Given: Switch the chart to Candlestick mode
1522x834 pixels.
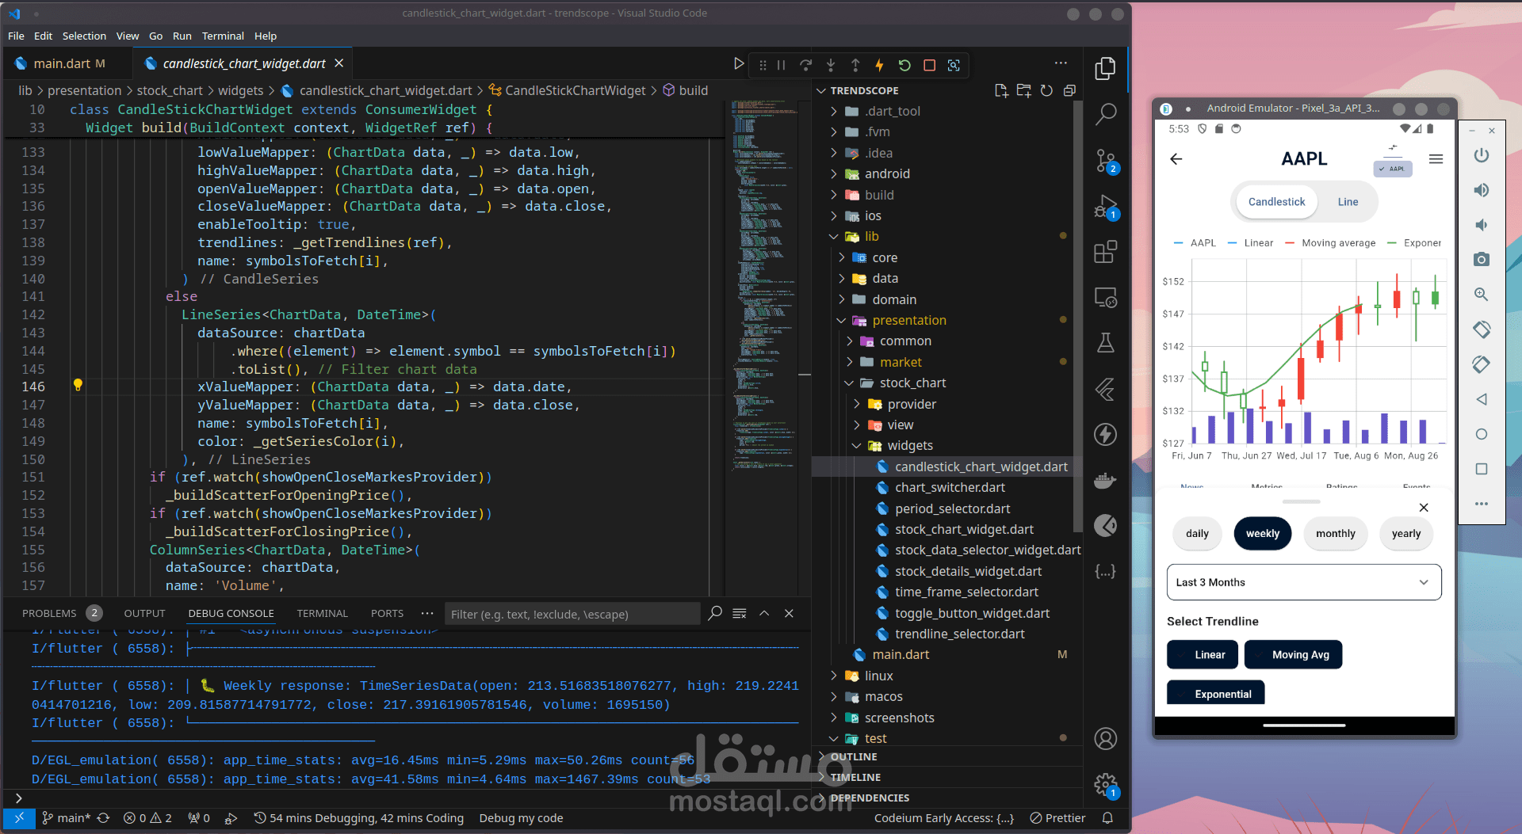Looking at the screenshot, I should (x=1276, y=202).
